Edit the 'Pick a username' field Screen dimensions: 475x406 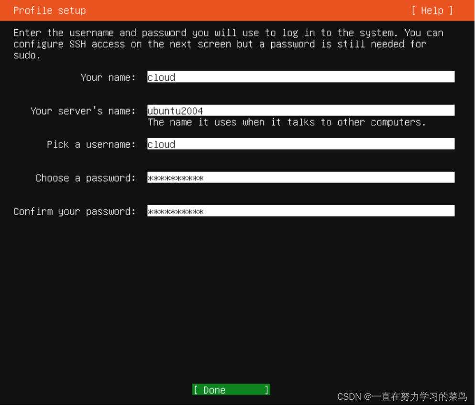[x=301, y=144]
